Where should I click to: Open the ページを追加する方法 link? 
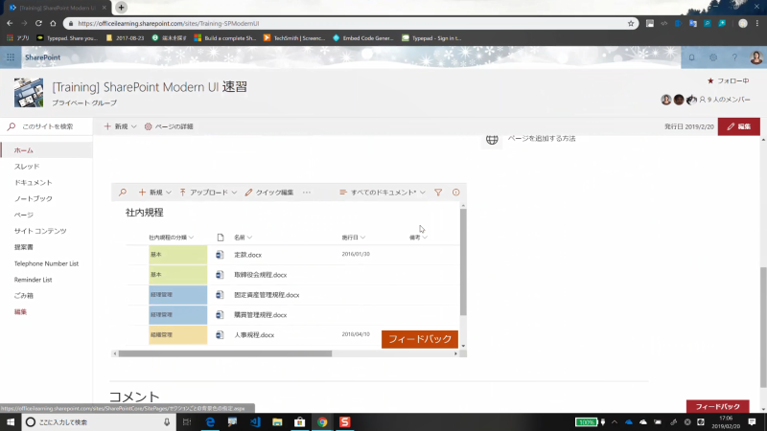pyautogui.click(x=542, y=139)
